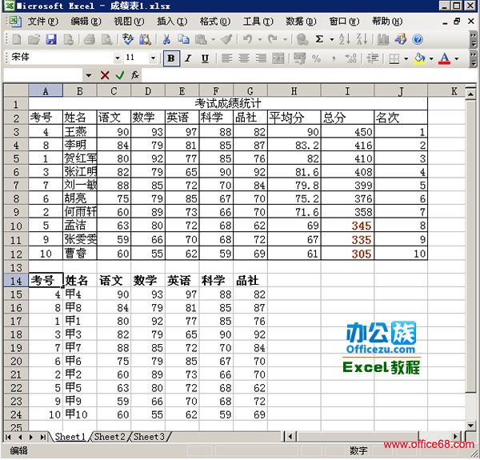Cut selection with the scissors icon
Screen dimensions: 480x460
(166, 39)
